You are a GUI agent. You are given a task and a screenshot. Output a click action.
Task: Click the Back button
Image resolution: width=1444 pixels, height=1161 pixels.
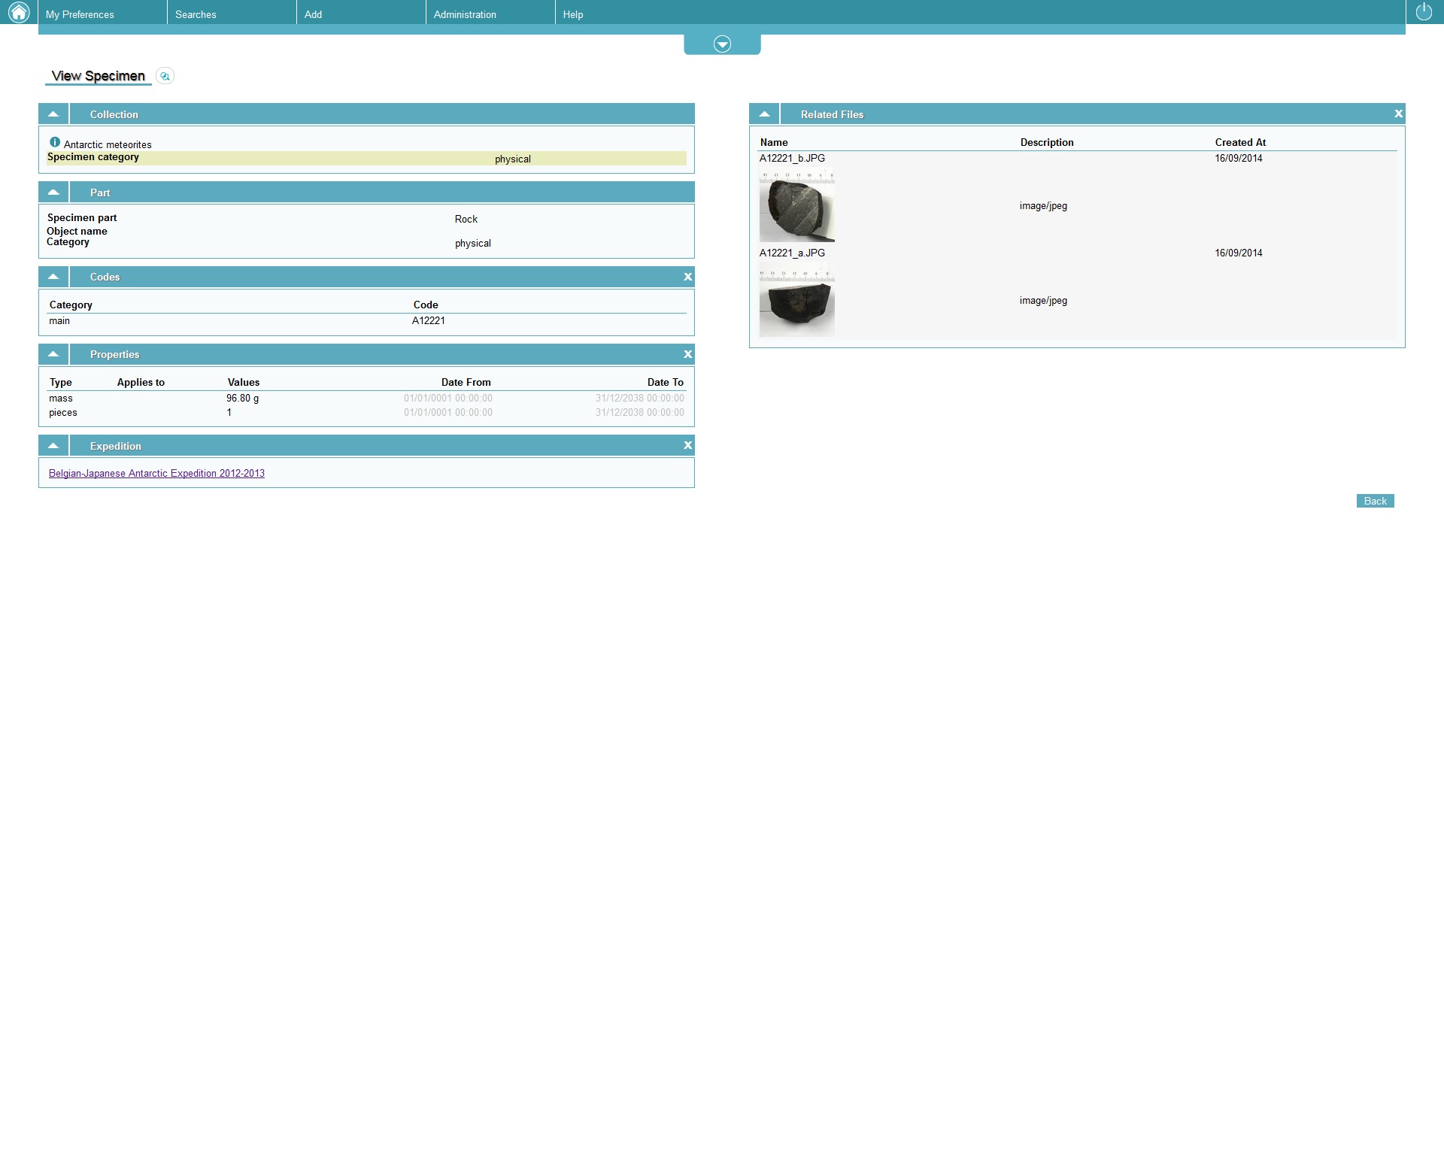click(x=1375, y=502)
